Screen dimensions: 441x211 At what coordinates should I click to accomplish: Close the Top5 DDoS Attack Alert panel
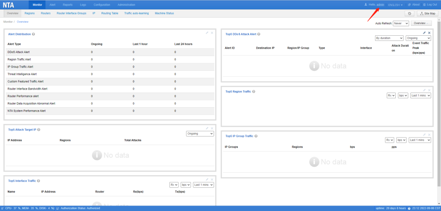tap(429, 33)
